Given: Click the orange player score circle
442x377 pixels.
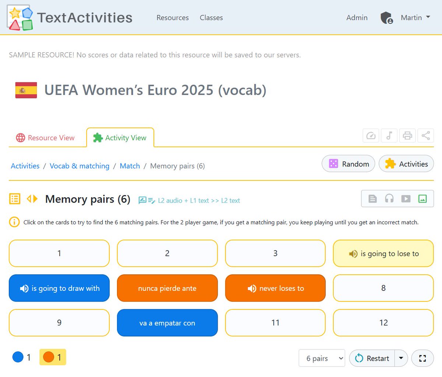Looking at the screenshot, I should pyautogui.click(x=49, y=357).
